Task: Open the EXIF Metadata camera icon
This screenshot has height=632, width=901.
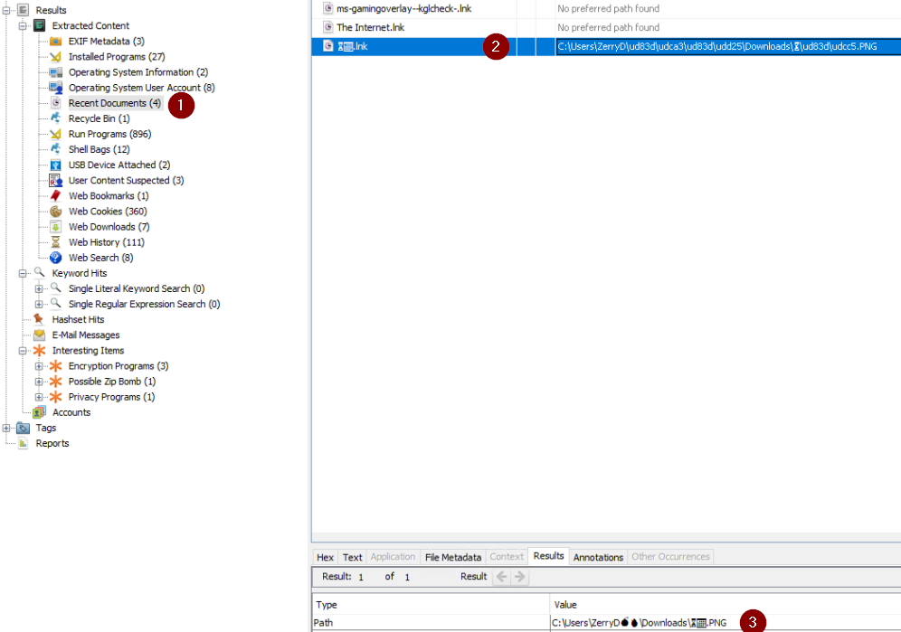Action: [58, 41]
